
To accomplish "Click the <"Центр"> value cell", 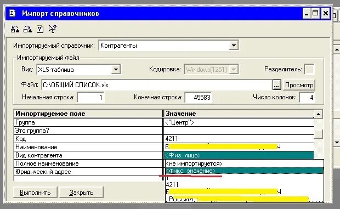I will point(239,122).
